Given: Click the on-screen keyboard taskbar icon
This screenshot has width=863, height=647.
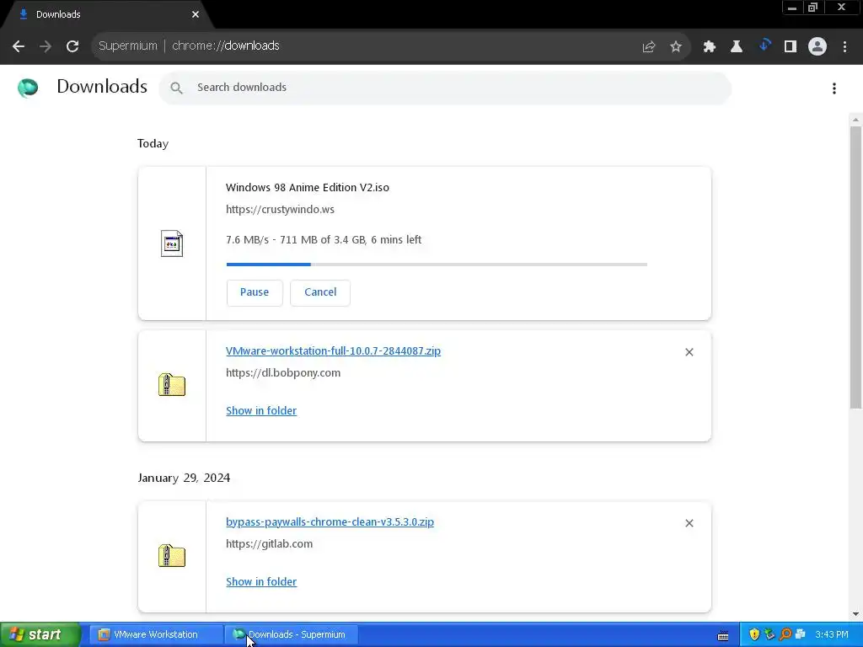Looking at the screenshot, I should point(723,635).
